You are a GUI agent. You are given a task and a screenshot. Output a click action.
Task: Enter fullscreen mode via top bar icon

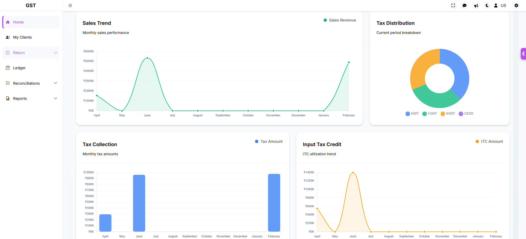453,6
